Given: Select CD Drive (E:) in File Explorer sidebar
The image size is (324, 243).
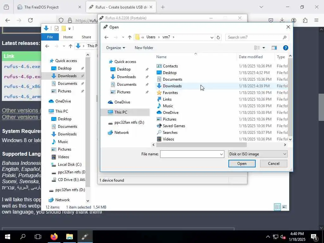Looking at the screenshot, I should click(68, 180).
